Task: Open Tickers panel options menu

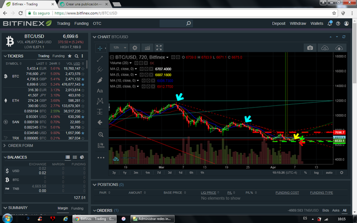Action: pos(82,56)
